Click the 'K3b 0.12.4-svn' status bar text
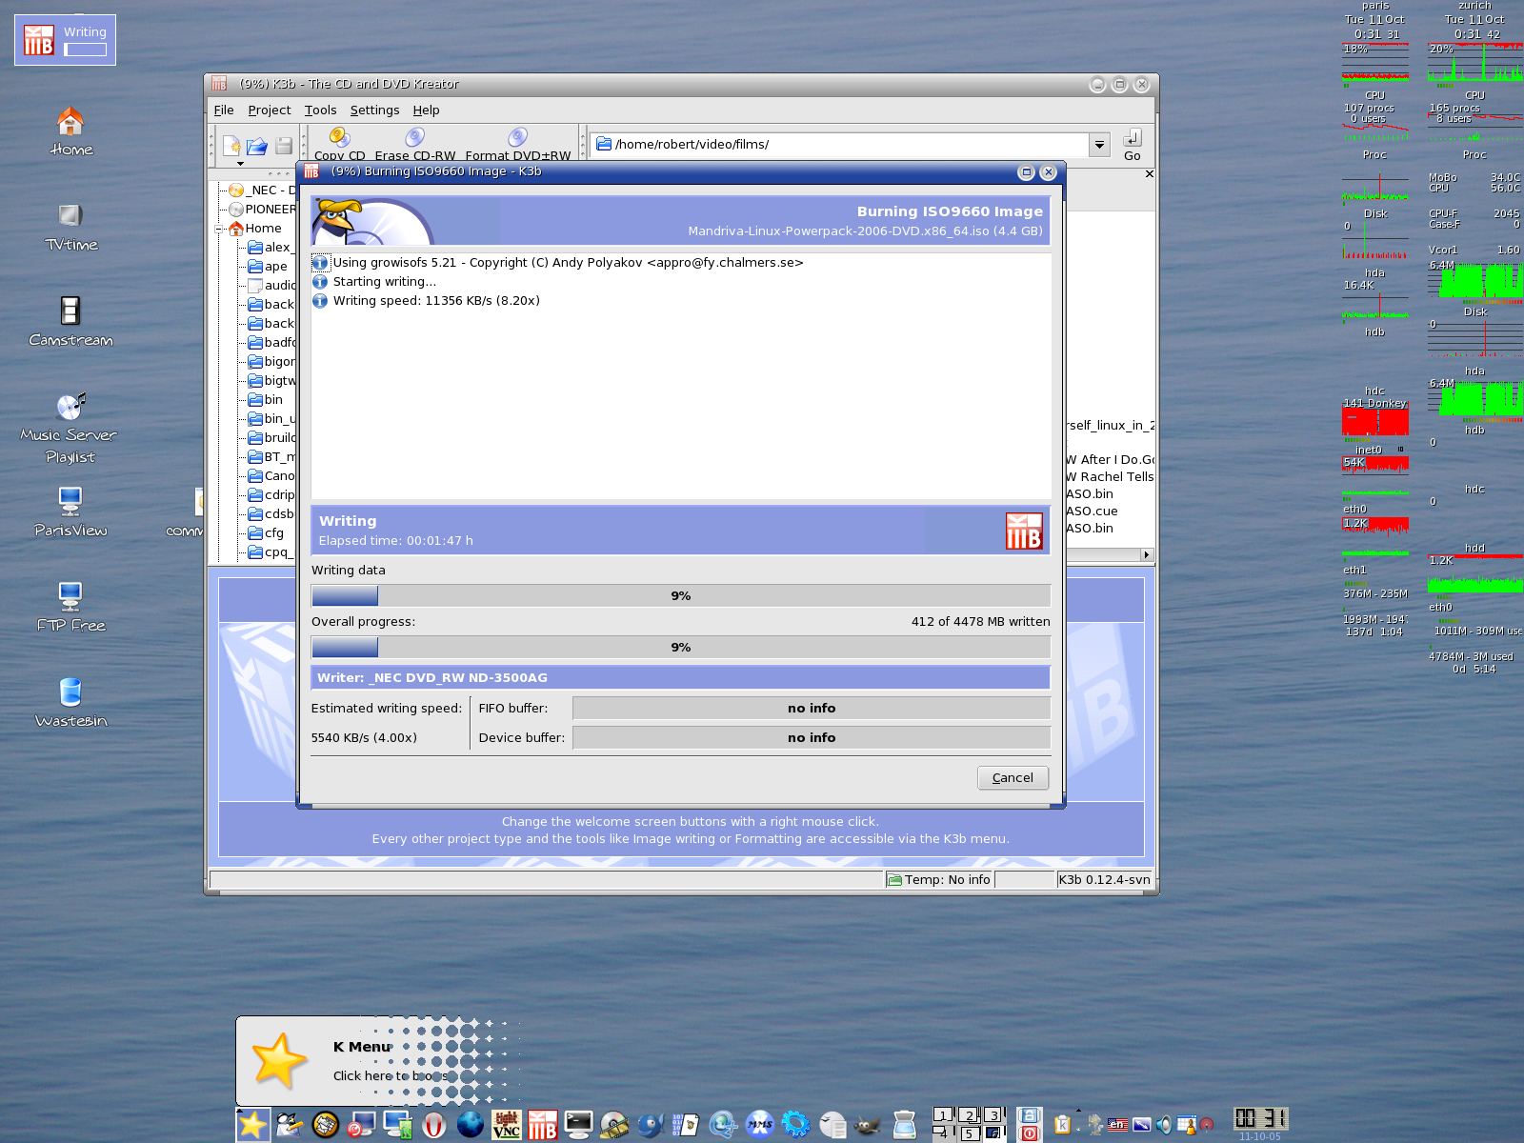Image resolution: width=1524 pixels, height=1143 pixels. coord(1104,879)
